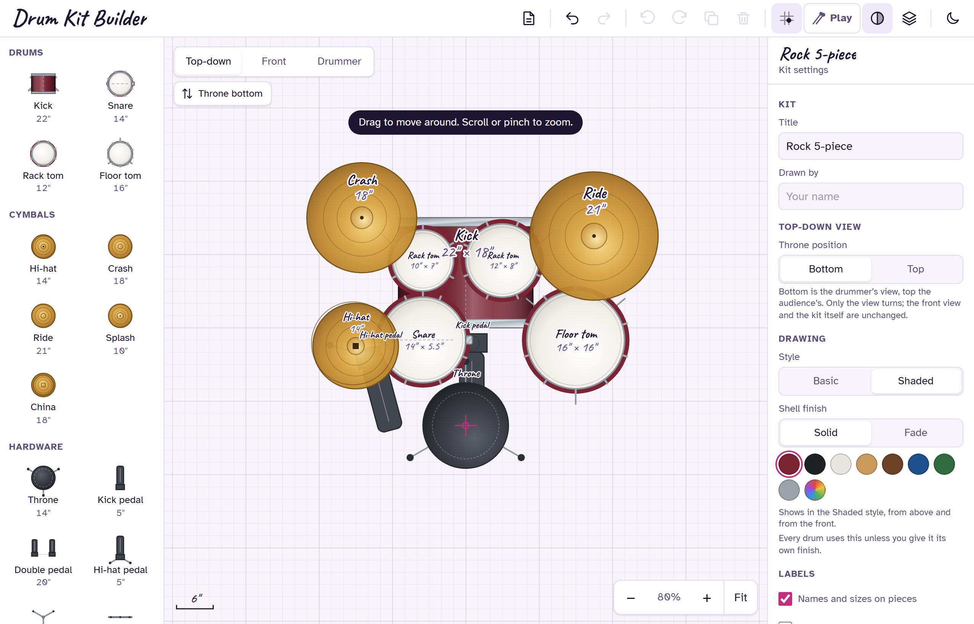Set throne position to Bottom
Image resolution: width=974 pixels, height=624 pixels.
pos(826,269)
